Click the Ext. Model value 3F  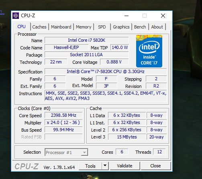point(106,86)
